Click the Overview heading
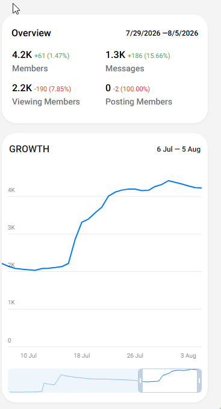221x409 pixels. point(31,33)
